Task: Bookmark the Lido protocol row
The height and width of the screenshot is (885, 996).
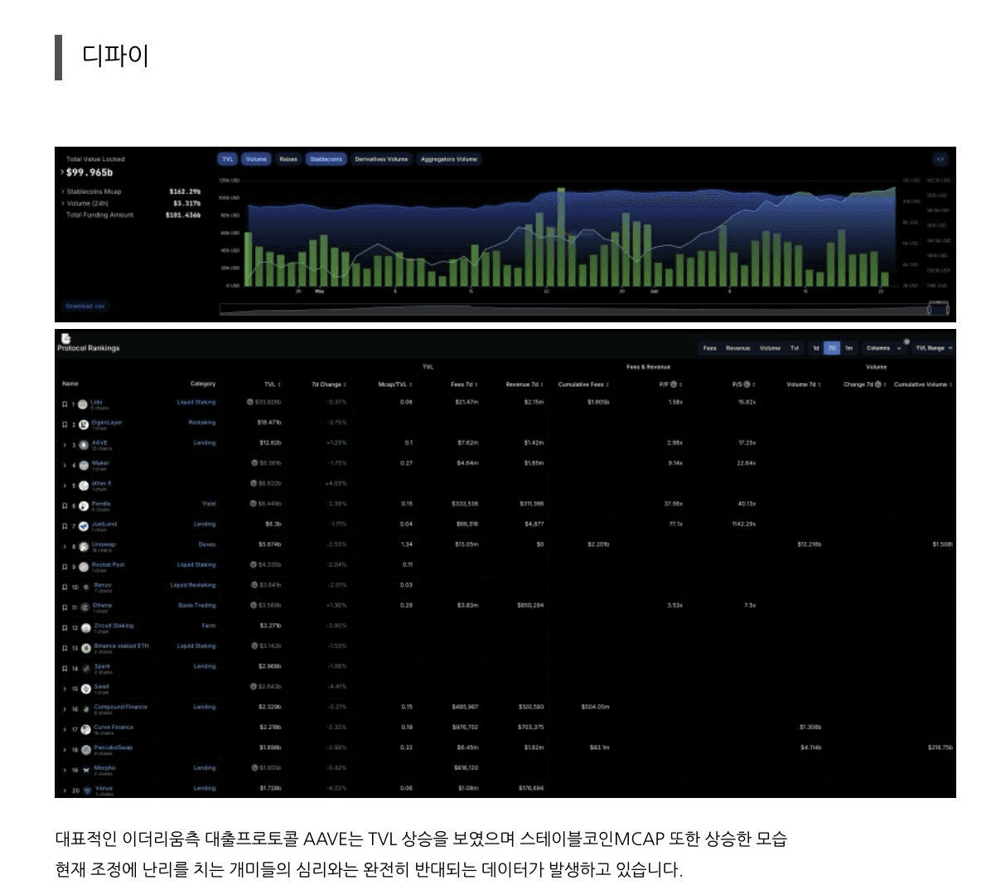Action: pyautogui.click(x=65, y=404)
